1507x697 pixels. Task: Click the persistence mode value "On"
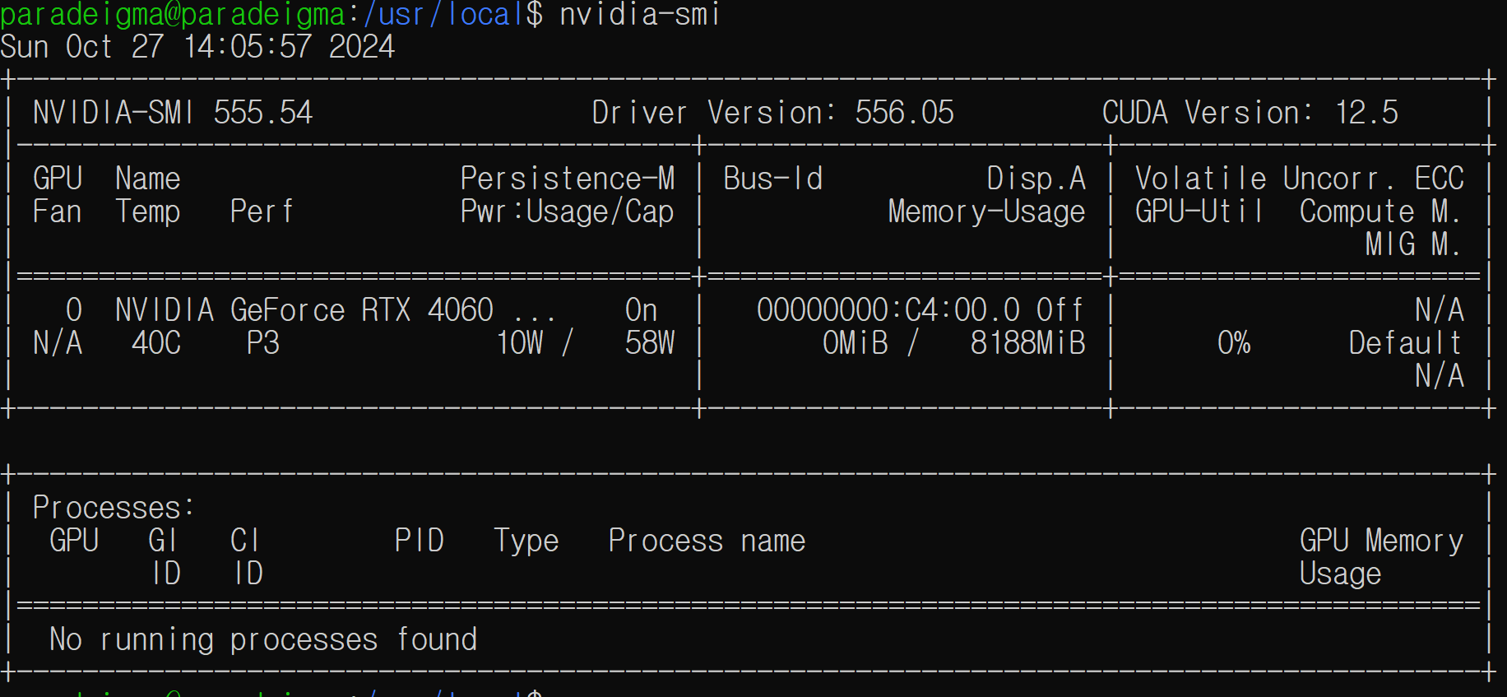click(x=642, y=310)
